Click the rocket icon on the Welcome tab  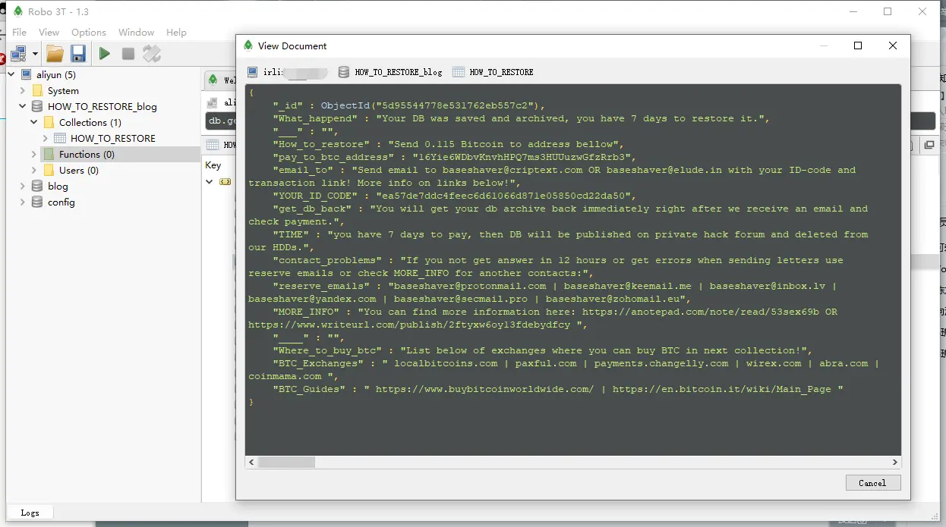click(x=213, y=80)
